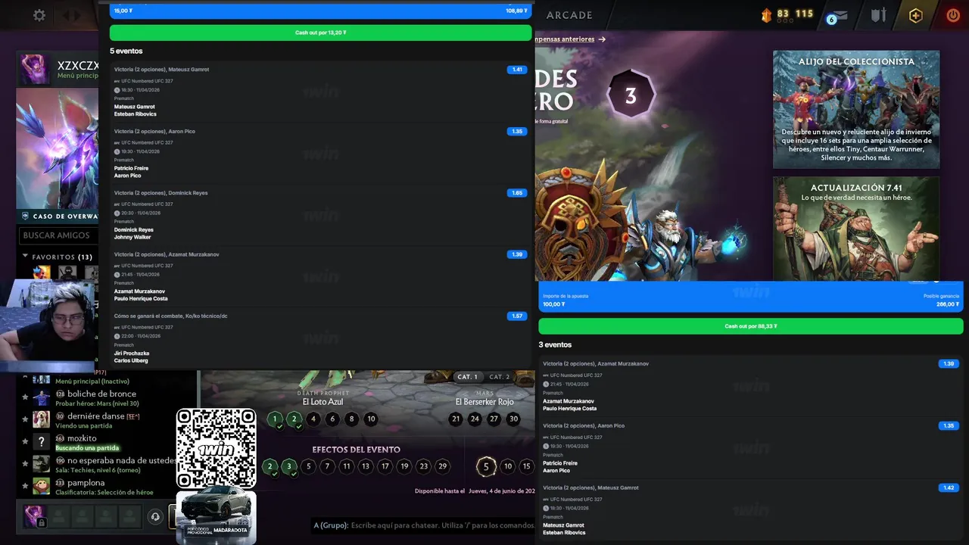Click the 1.42 odds badge in 3 eventos
This screenshot has width=969, height=545.
coord(948,488)
